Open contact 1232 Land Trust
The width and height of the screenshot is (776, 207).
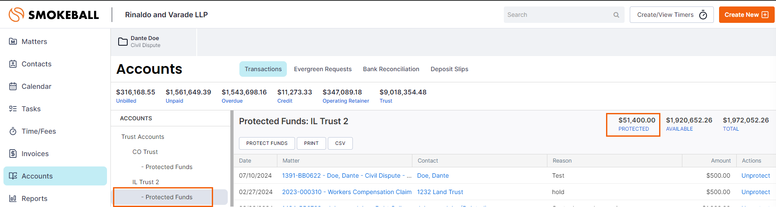pos(440,192)
